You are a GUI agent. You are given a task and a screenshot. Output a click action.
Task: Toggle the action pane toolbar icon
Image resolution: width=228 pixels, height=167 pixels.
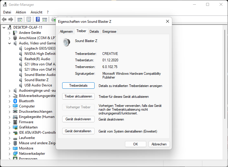coord(45,19)
